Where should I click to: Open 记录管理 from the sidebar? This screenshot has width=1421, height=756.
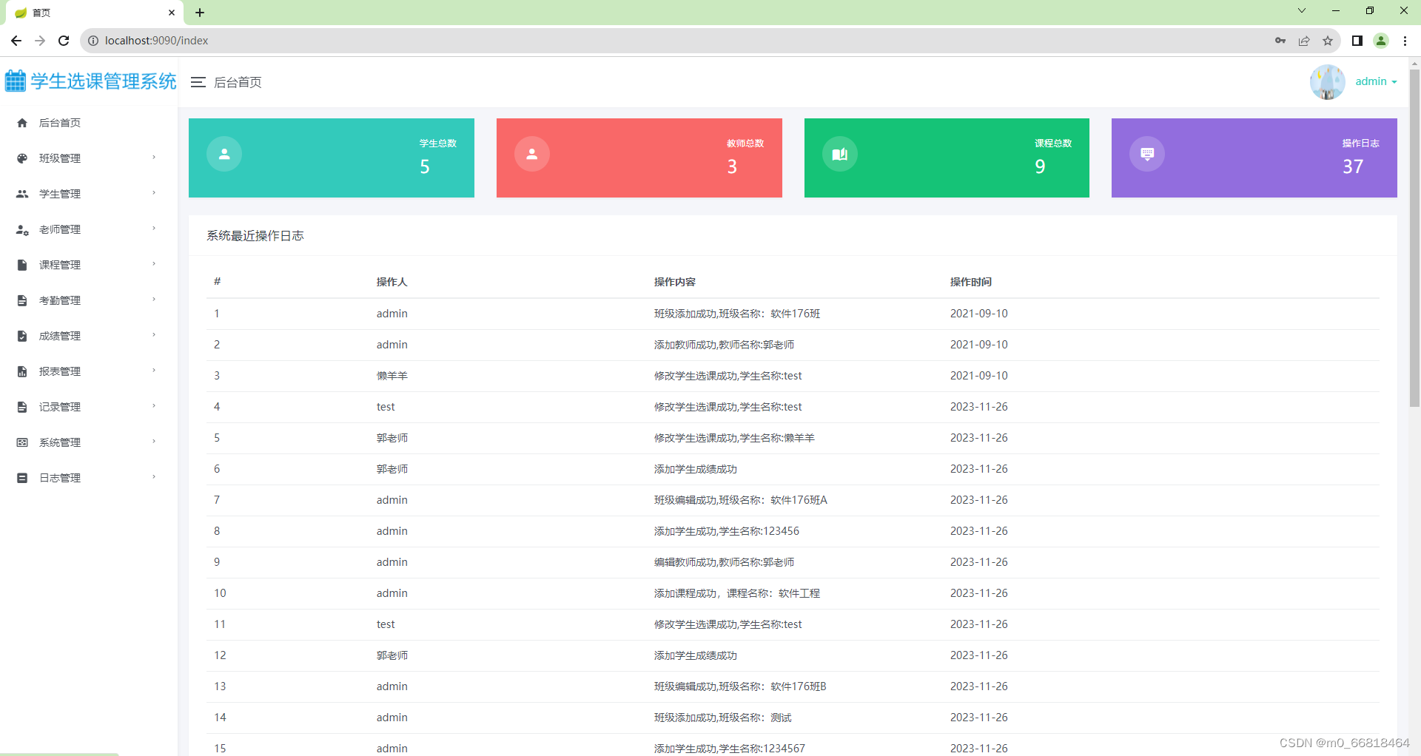(59, 406)
